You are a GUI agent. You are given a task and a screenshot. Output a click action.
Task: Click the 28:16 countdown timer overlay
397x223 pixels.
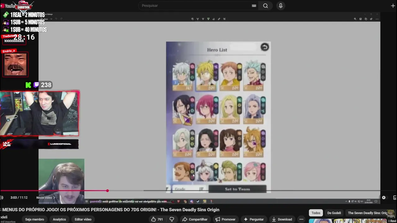[24, 37]
